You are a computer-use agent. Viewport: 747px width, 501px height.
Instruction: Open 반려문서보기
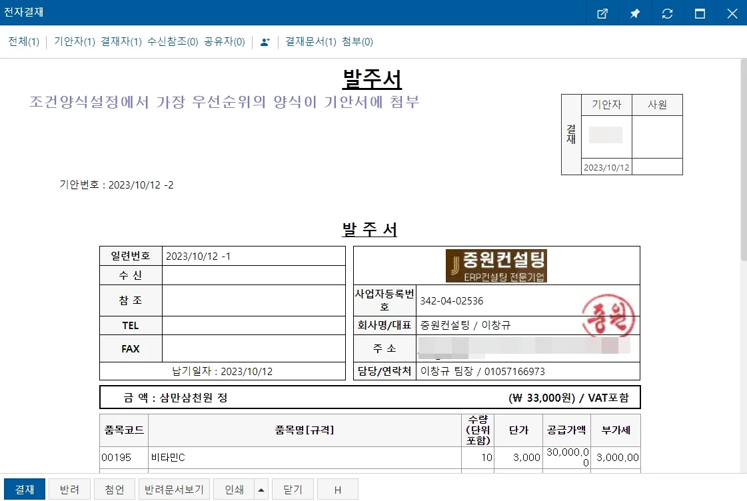pos(174,490)
